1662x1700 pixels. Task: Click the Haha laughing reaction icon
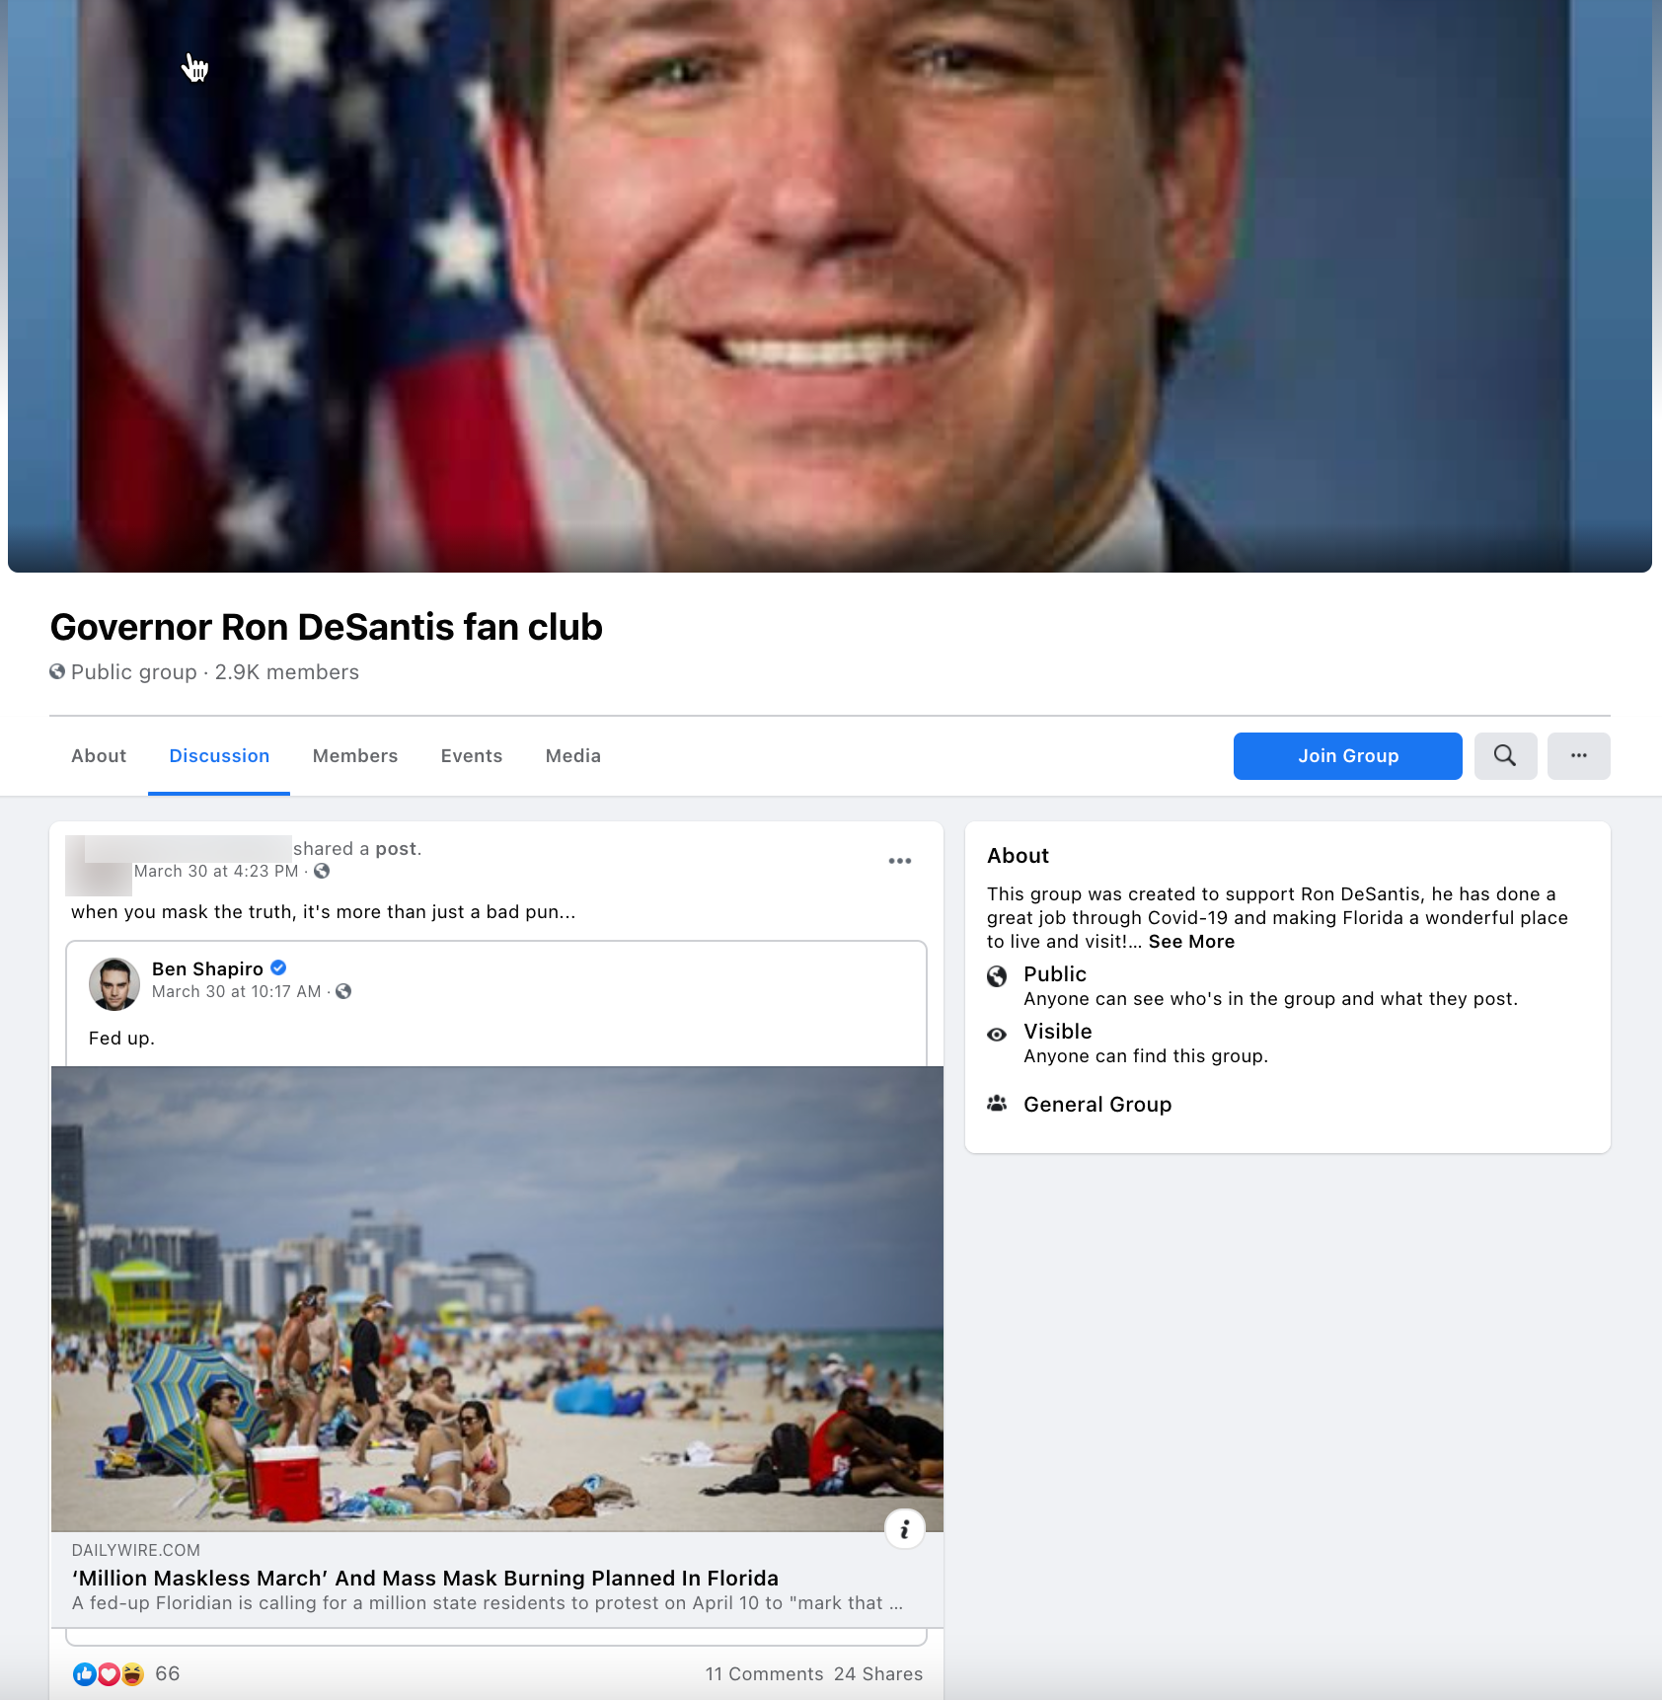(132, 1674)
